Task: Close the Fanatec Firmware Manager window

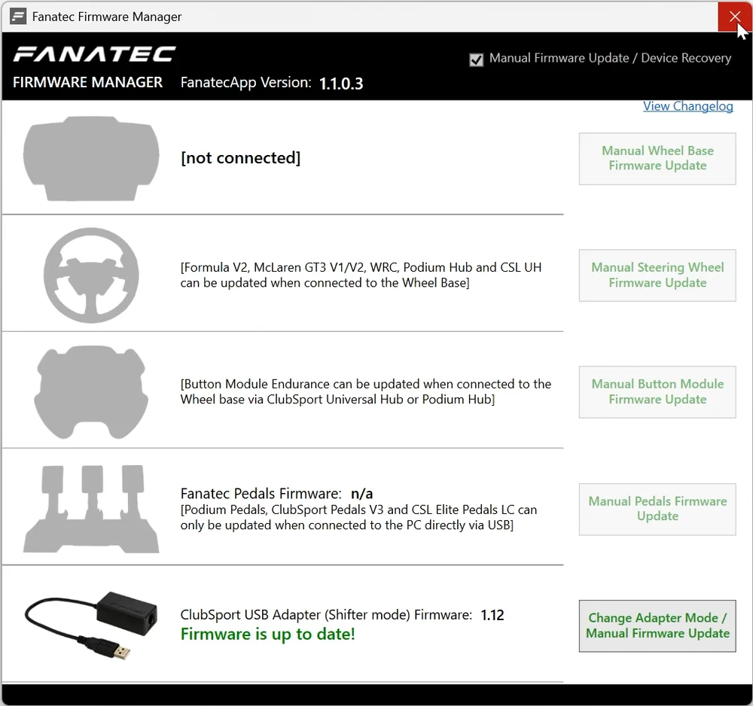Action: coord(734,17)
